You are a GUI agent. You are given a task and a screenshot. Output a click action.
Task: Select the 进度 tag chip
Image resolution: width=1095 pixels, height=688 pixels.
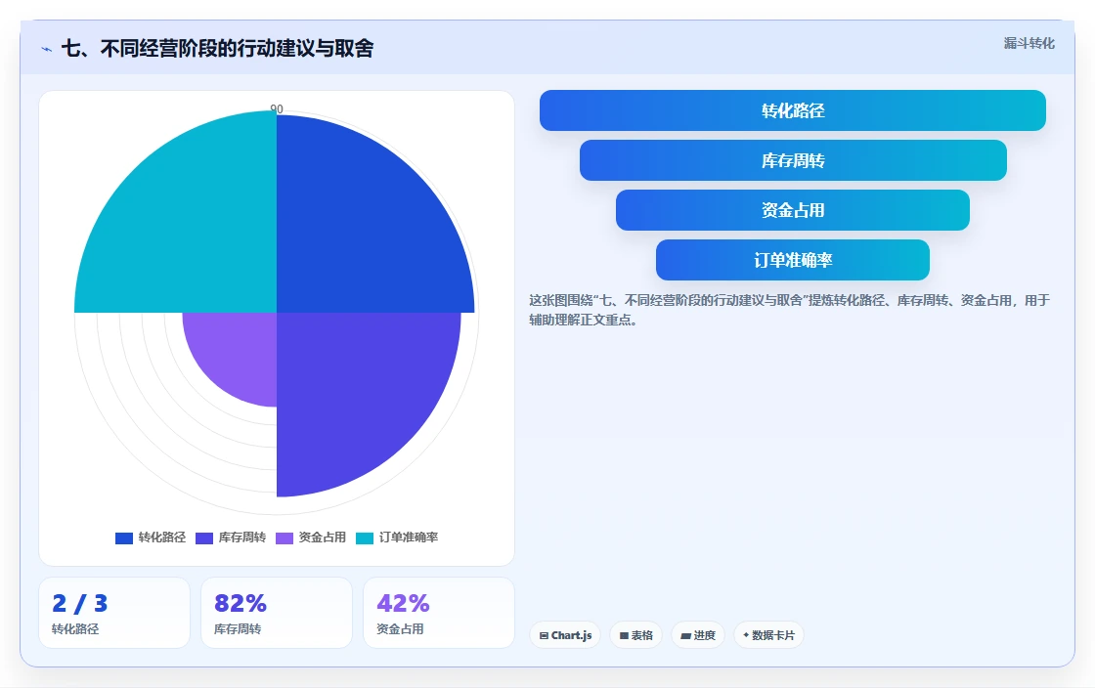click(698, 635)
